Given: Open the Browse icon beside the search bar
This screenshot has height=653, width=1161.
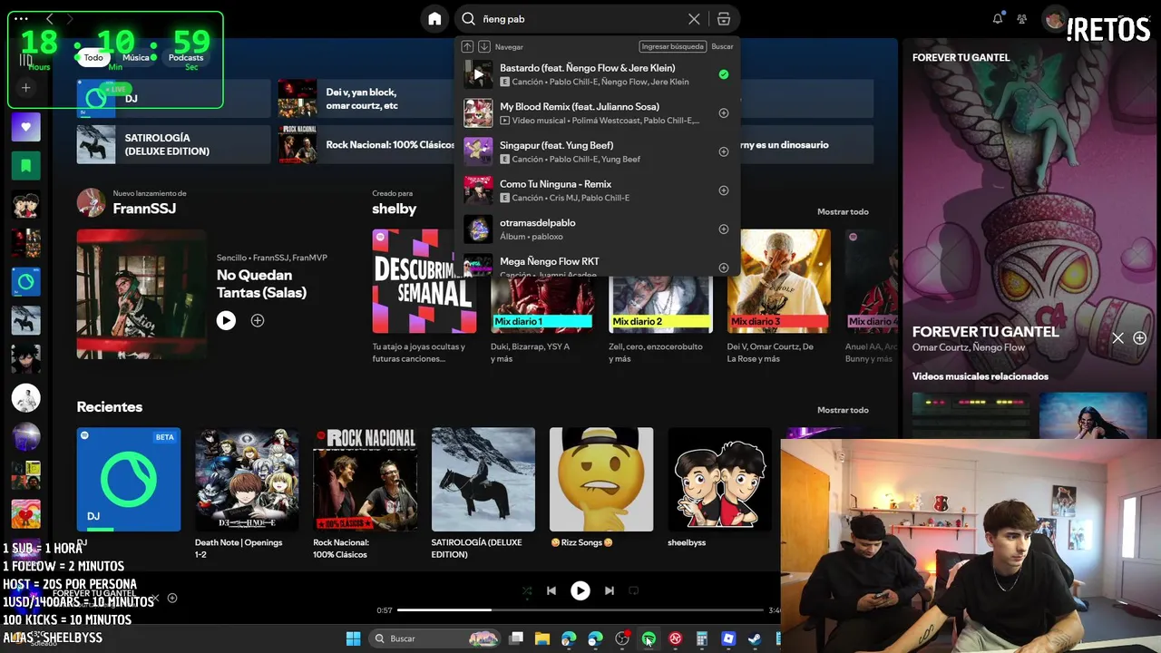Looking at the screenshot, I should (723, 19).
